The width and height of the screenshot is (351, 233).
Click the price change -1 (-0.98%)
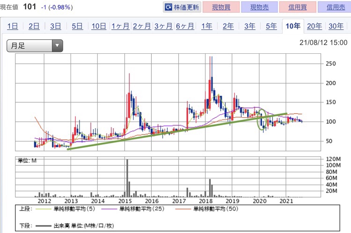point(57,7)
